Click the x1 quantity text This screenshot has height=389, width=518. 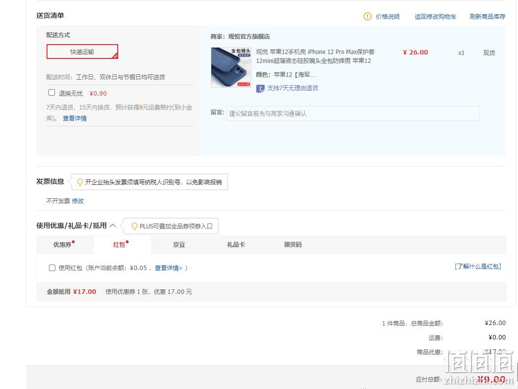461,53
